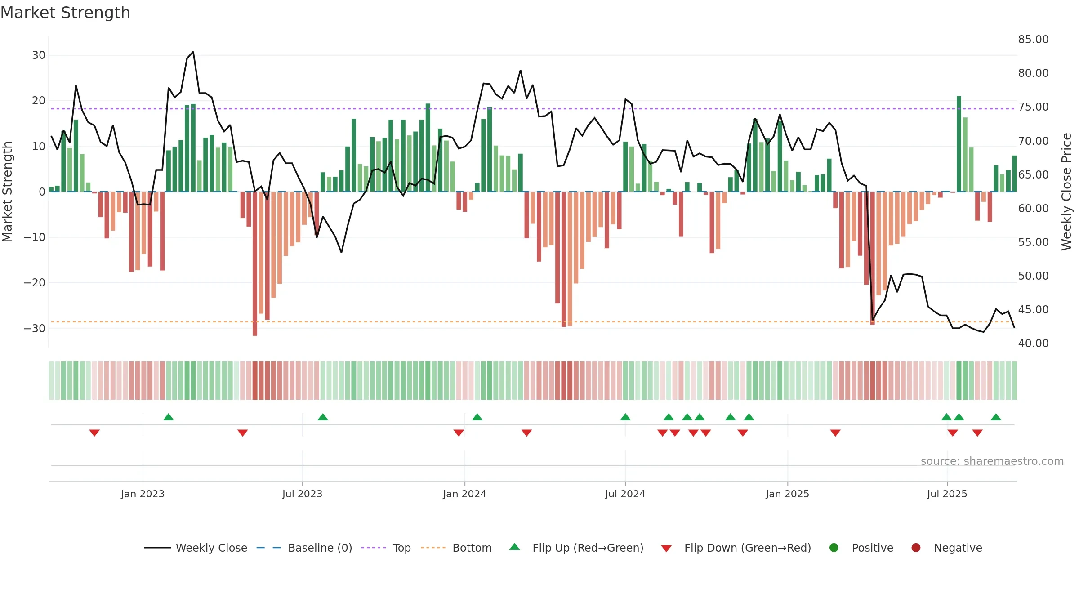Click the Weekly Close Price axis title

coord(1066,192)
